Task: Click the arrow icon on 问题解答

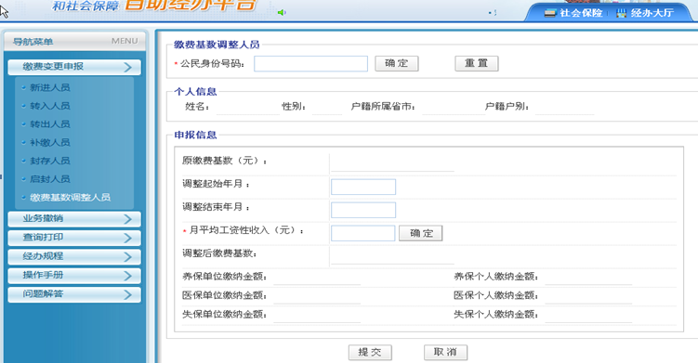Action: (127, 294)
